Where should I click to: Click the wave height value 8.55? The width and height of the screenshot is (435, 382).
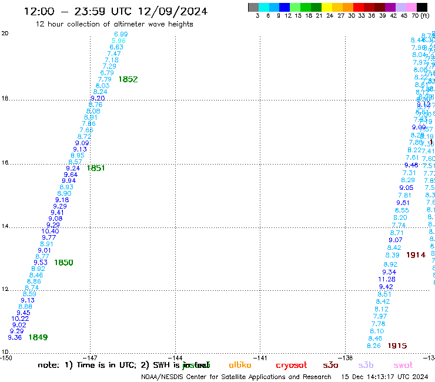401,210
